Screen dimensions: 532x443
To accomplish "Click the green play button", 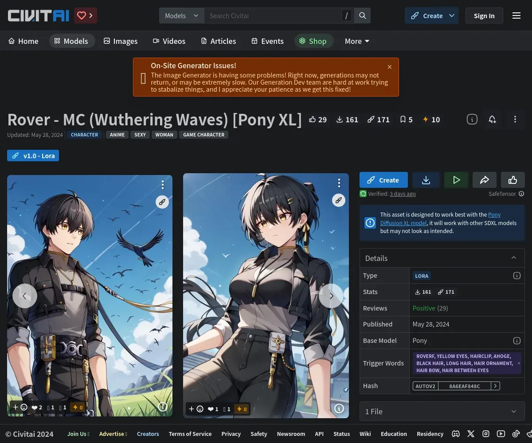I will click(456, 180).
